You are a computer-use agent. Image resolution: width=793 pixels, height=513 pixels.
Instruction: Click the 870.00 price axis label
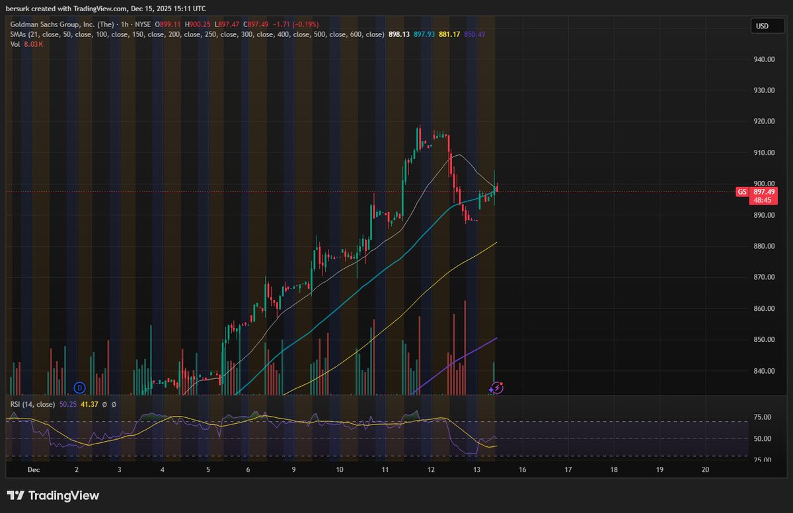click(764, 277)
